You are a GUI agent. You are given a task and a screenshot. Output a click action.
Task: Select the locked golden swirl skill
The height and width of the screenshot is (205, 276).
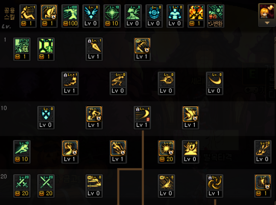(x=214, y=186)
